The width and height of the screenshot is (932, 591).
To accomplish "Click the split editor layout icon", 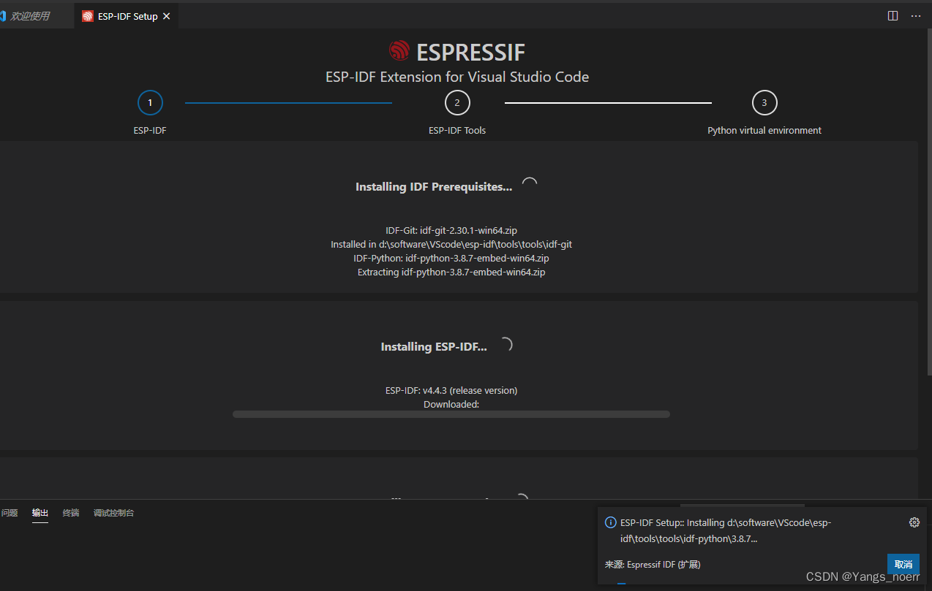I will (892, 15).
